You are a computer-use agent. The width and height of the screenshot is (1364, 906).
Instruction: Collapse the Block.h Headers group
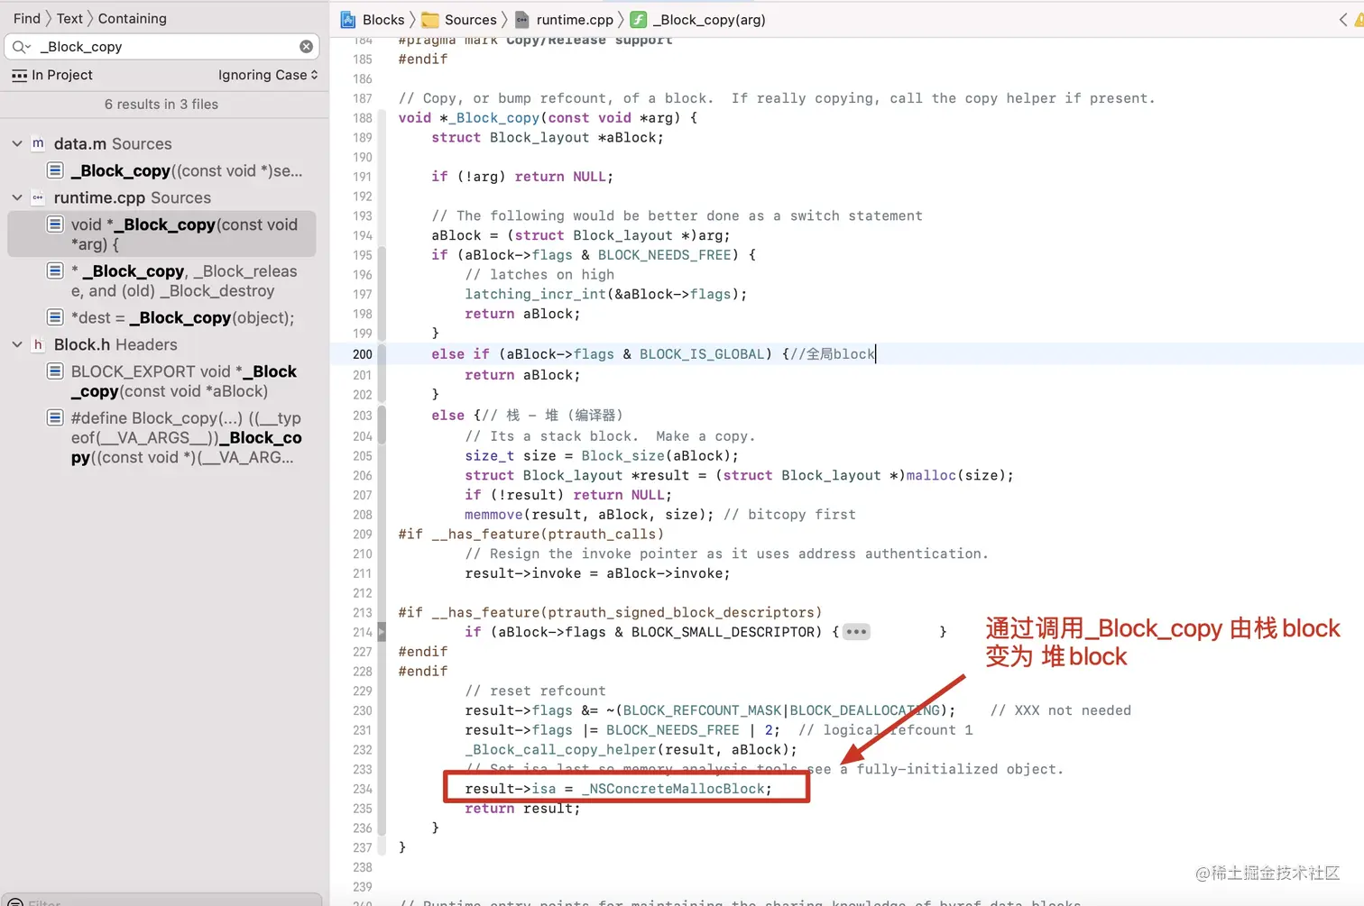coord(16,344)
